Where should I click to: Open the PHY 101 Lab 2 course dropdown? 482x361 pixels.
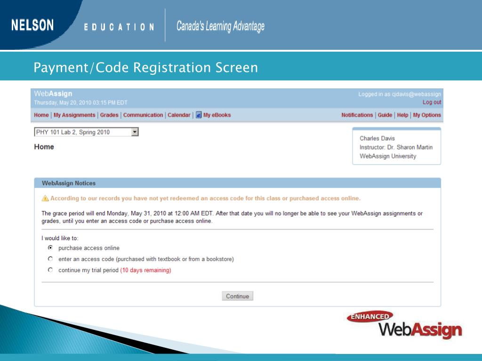pyautogui.click(x=87, y=132)
